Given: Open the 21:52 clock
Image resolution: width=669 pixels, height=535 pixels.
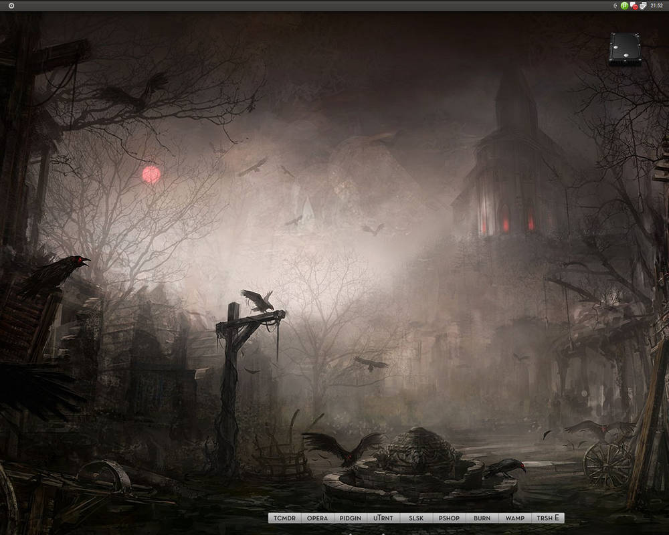Looking at the screenshot, I should pyautogui.click(x=657, y=5).
